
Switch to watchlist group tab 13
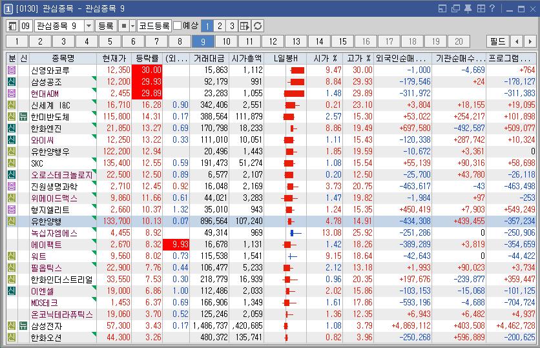tap(296, 42)
